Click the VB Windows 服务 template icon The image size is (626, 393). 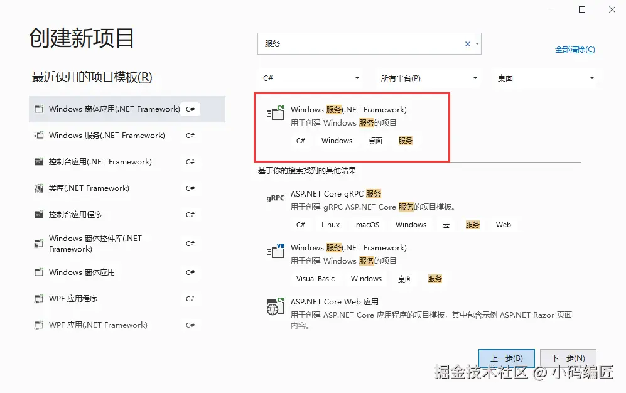point(276,251)
